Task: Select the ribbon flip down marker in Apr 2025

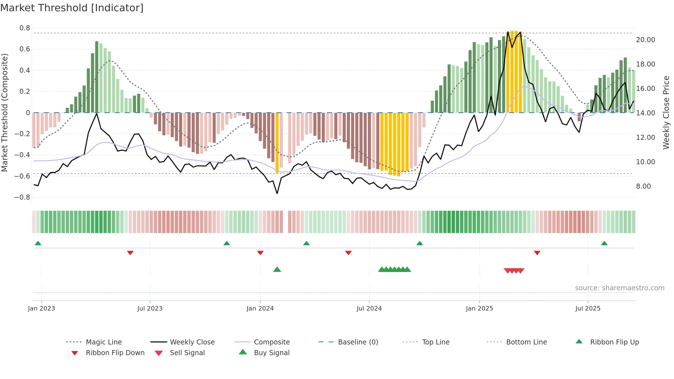Action: pyautogui.click(x=537, y=253)
